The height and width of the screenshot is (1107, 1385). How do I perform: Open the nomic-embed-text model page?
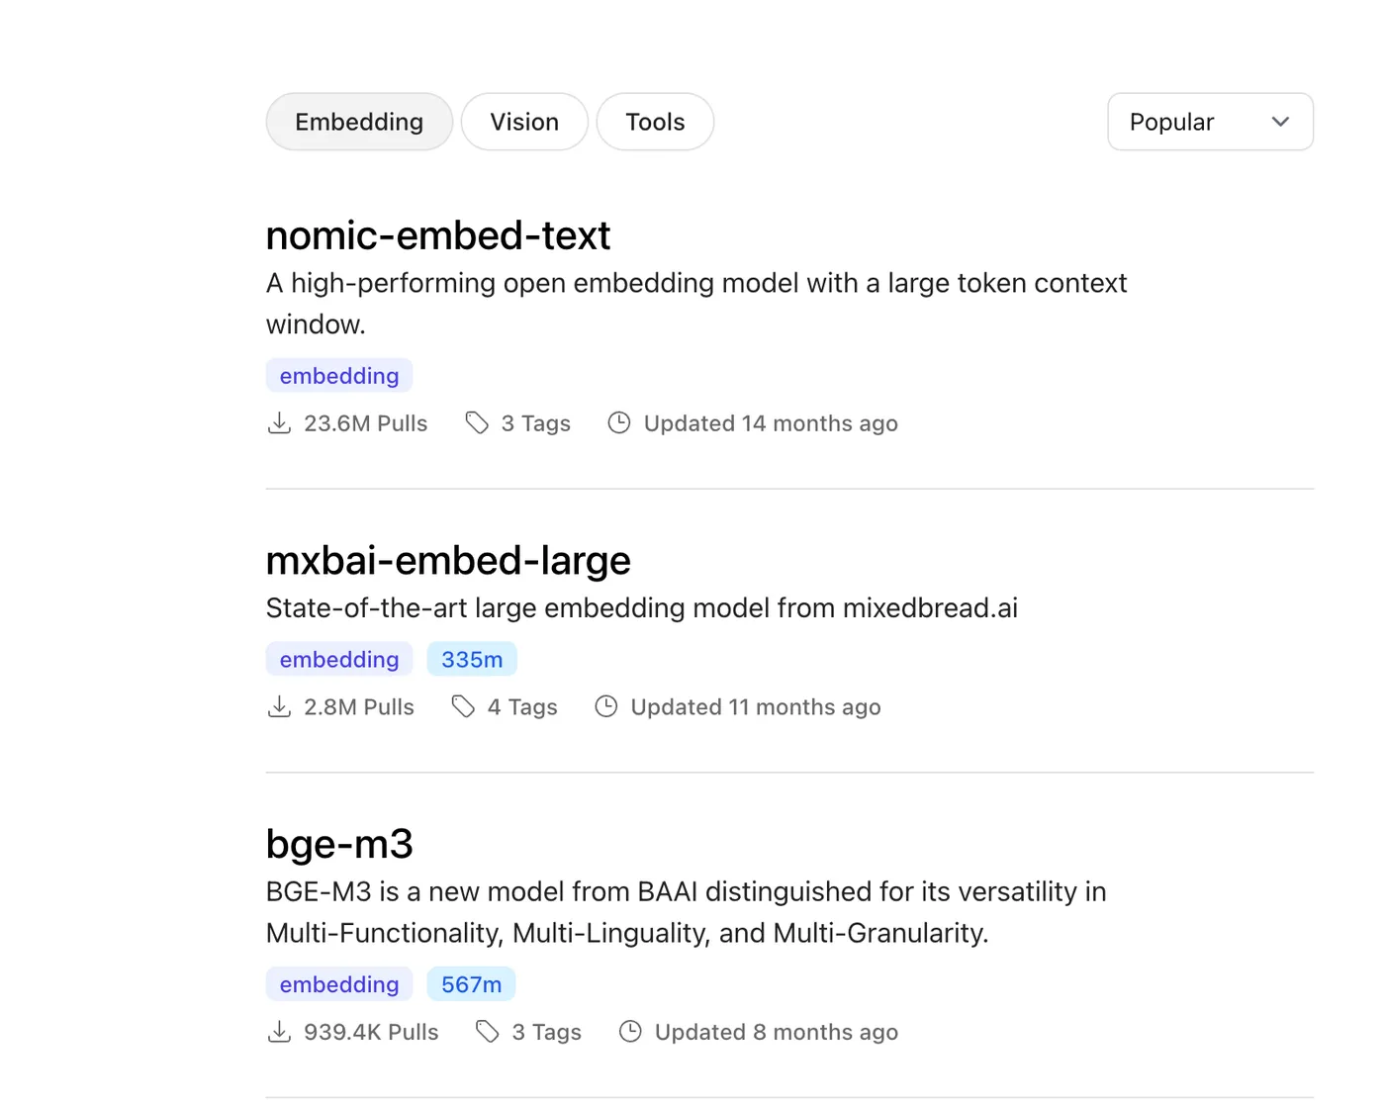[438, 235]
